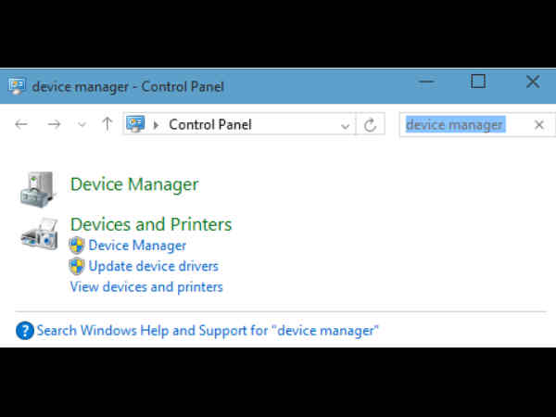The width and height of the screenshot is (556, 417).
Task: Go up one level with the Up arrow
Action: (x=107, y=124)
